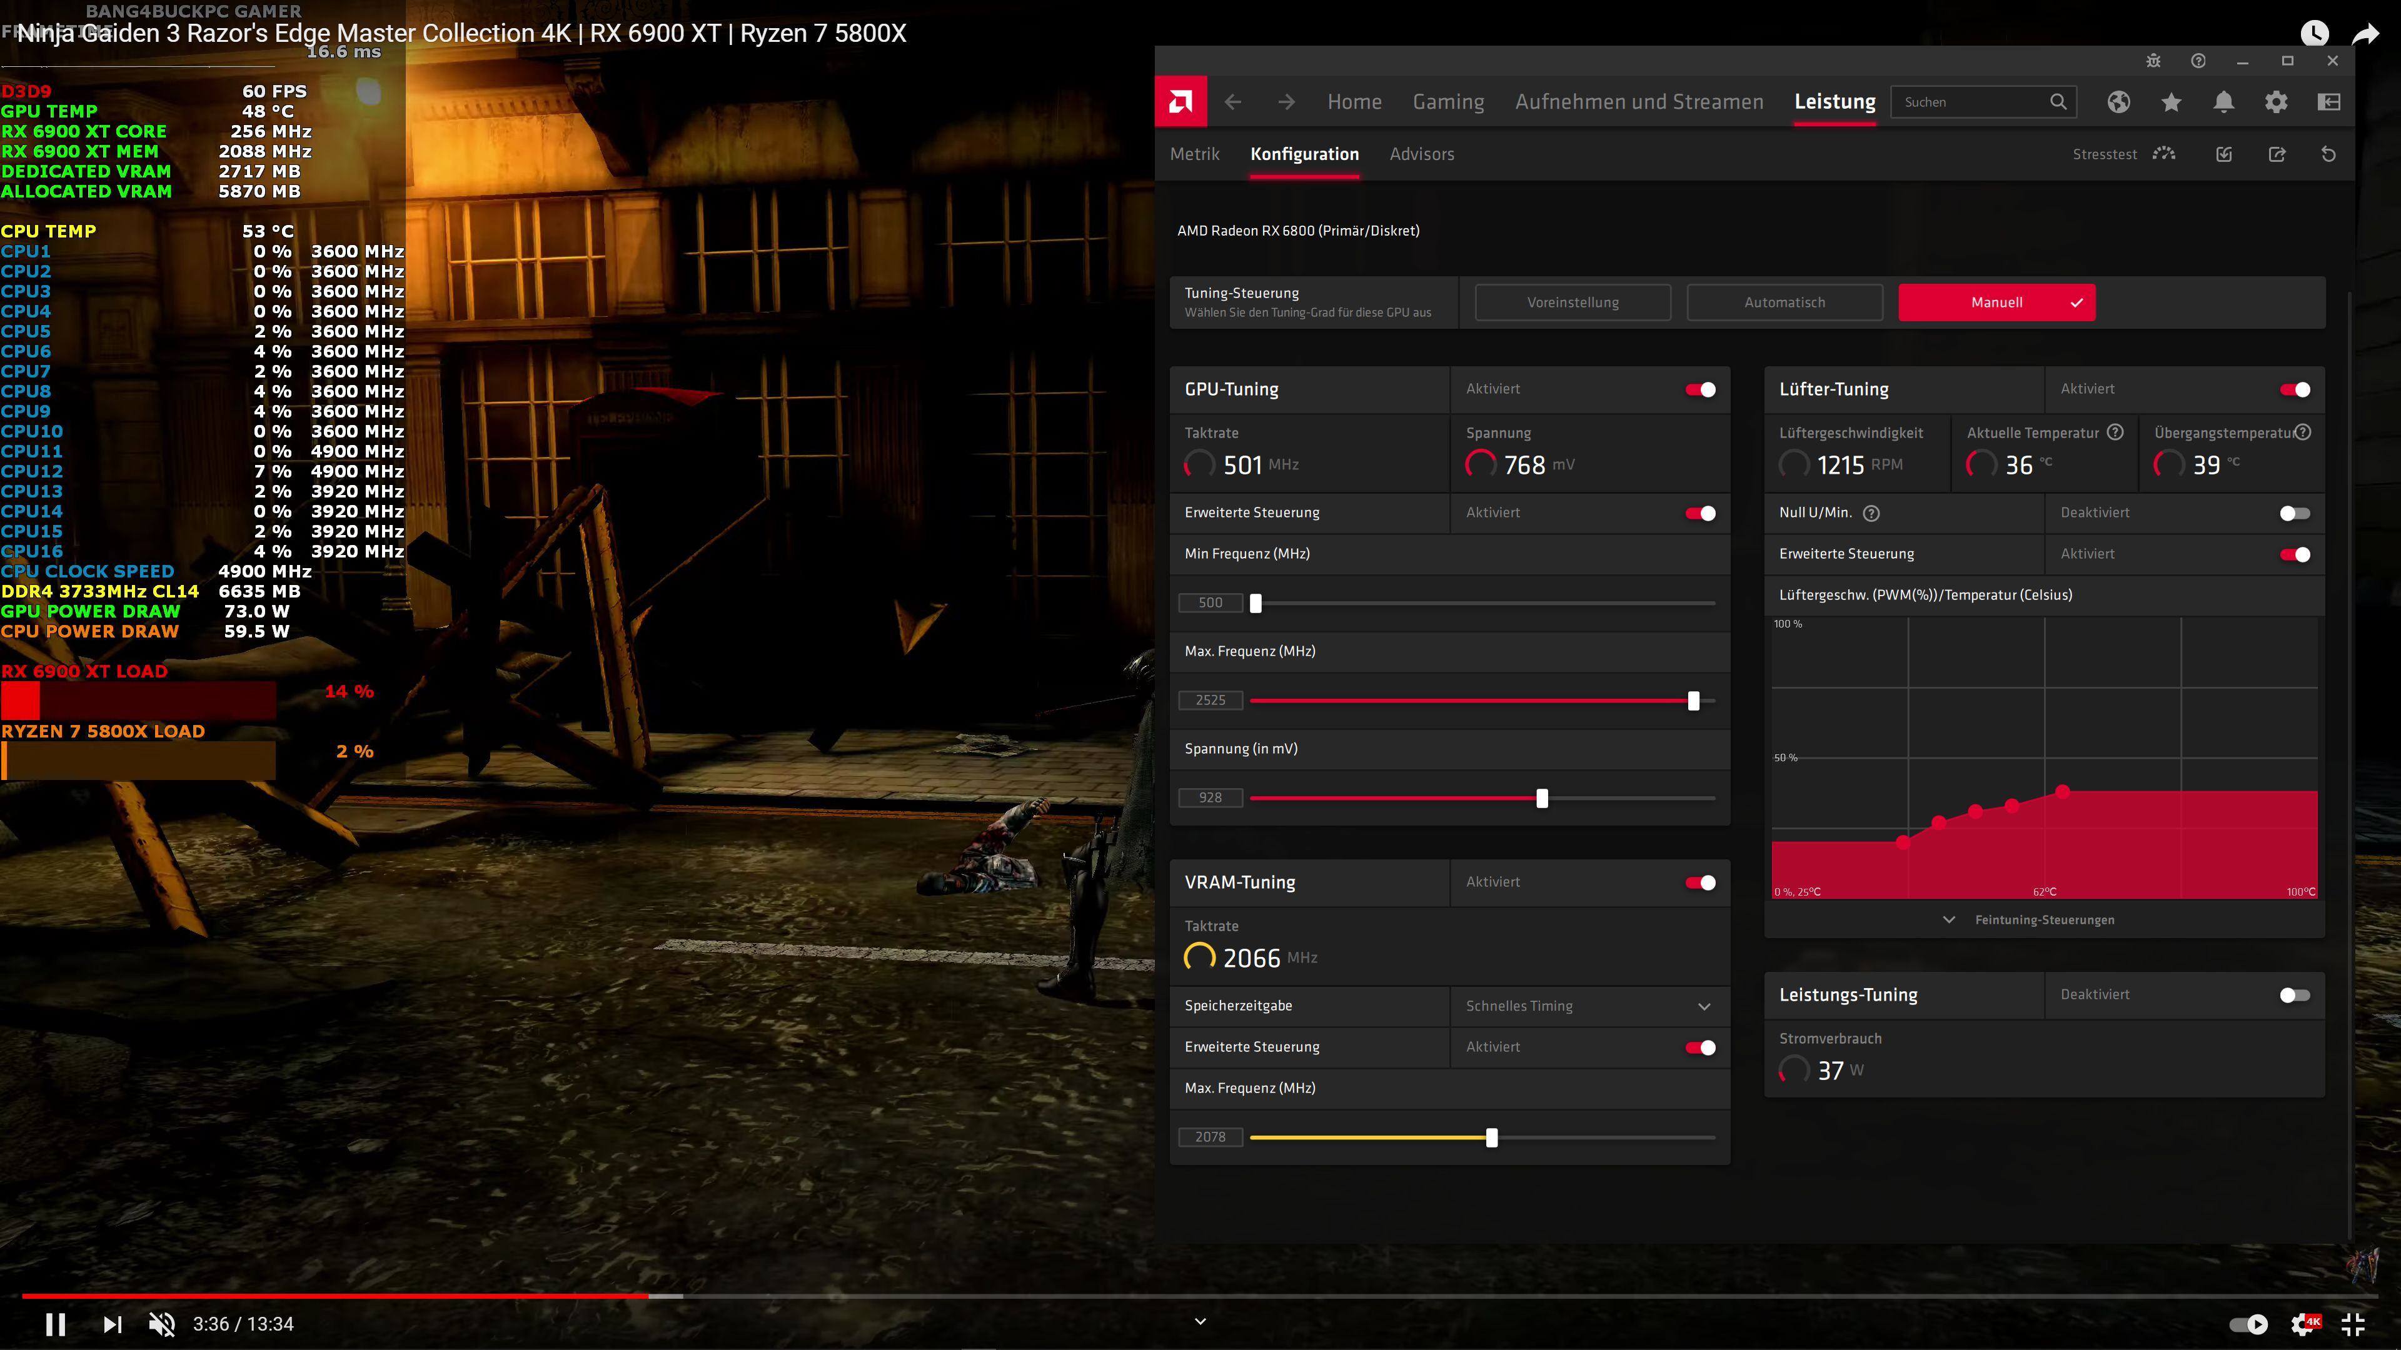Enable the Leistungs-Tuning toggle
2401x1350 pixels.
point(2295,995)
